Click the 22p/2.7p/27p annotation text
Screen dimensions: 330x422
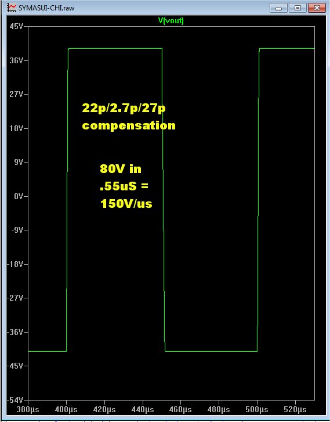(124, 108)
